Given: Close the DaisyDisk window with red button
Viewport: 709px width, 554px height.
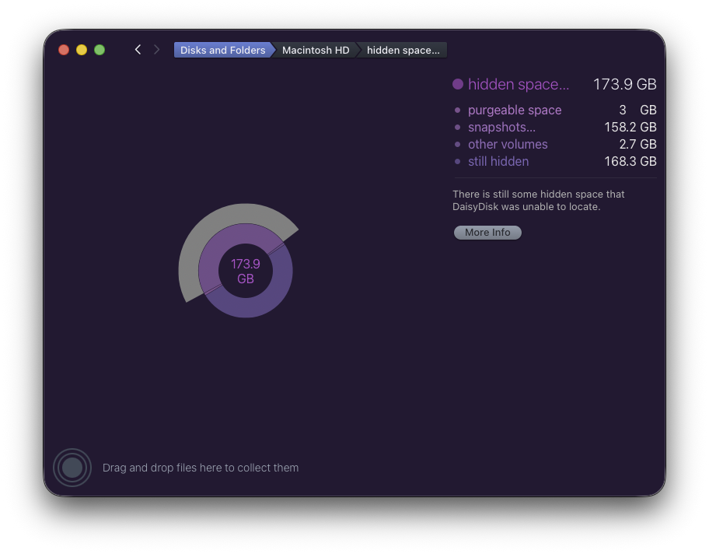Looking at the screenshot, I should pos(64,50).
